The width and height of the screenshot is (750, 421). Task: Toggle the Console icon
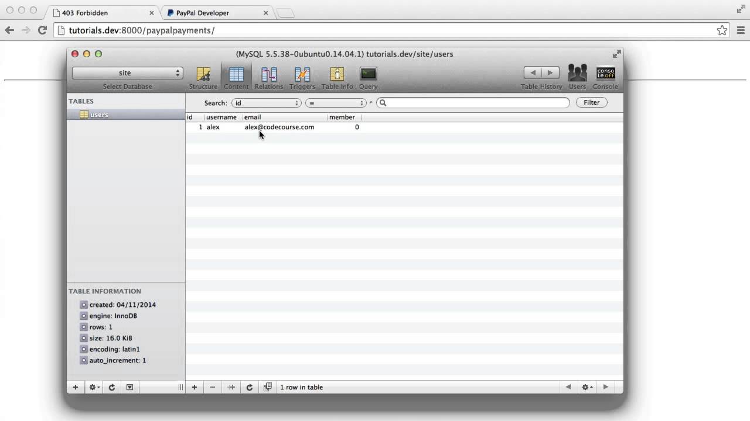[605, 78]
